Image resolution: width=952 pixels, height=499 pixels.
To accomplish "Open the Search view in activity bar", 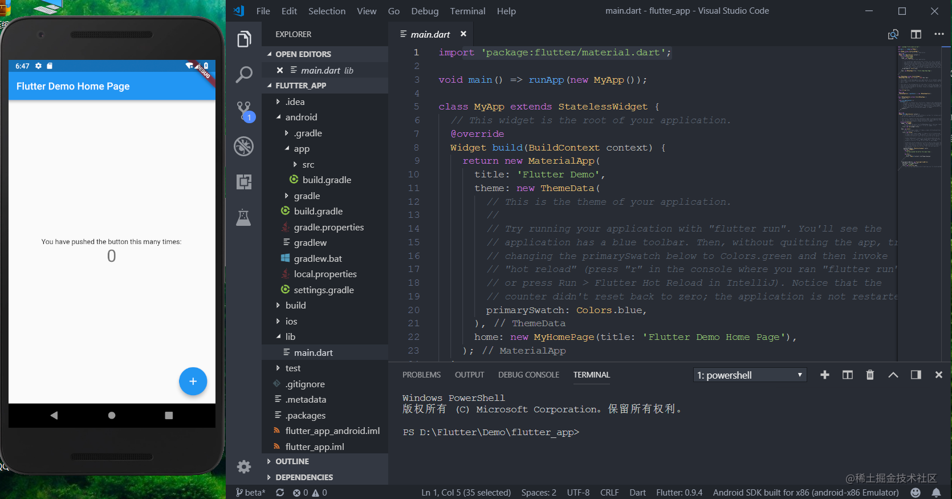I will [244, 75].
